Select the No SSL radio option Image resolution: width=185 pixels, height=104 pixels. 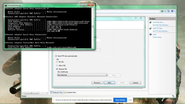click(57, 62)
